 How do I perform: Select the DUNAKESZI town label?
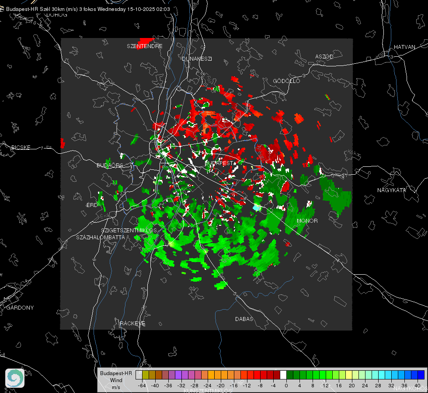(197, 59)
